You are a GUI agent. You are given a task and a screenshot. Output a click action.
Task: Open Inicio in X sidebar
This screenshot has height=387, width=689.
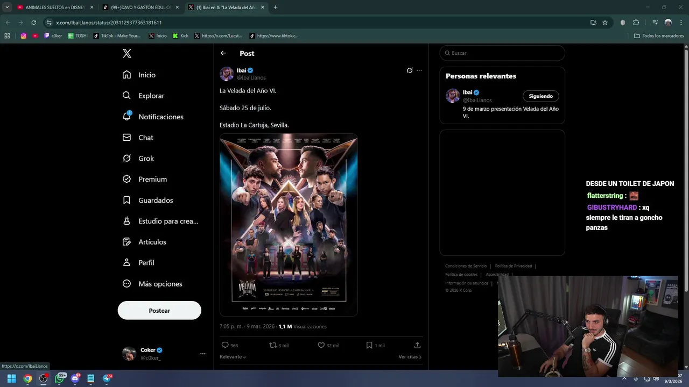[139, 75]
